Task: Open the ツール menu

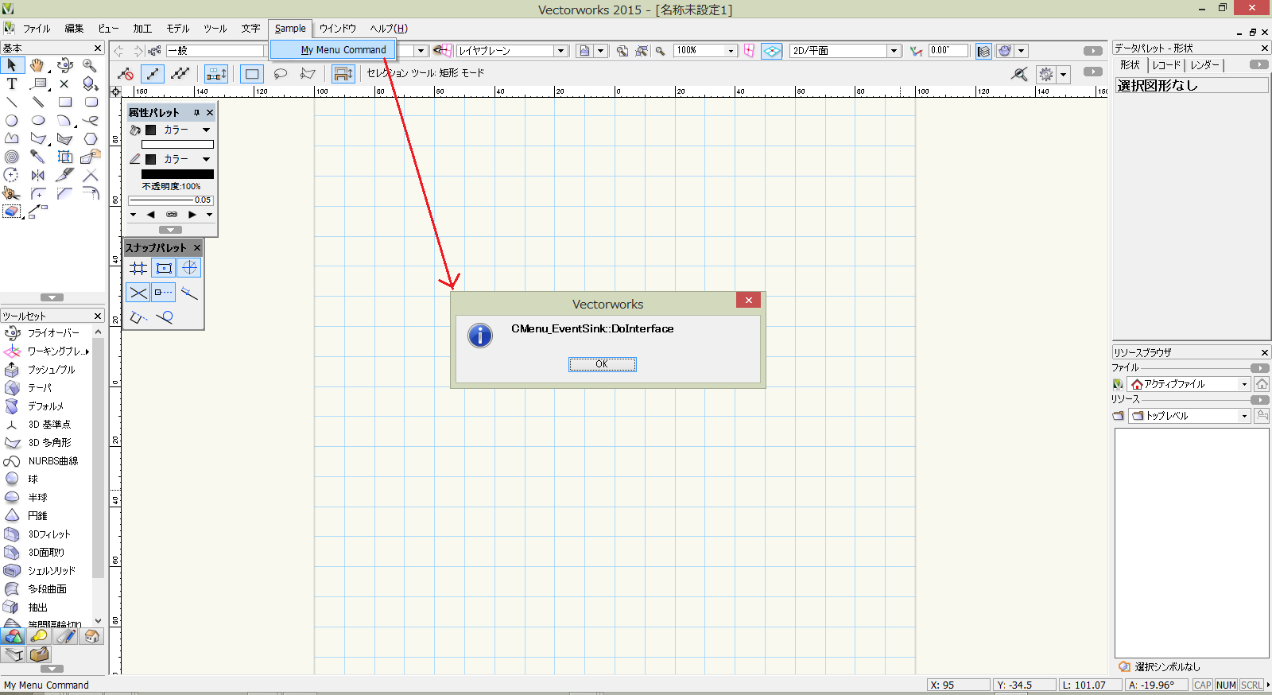Action: [215, 29]
